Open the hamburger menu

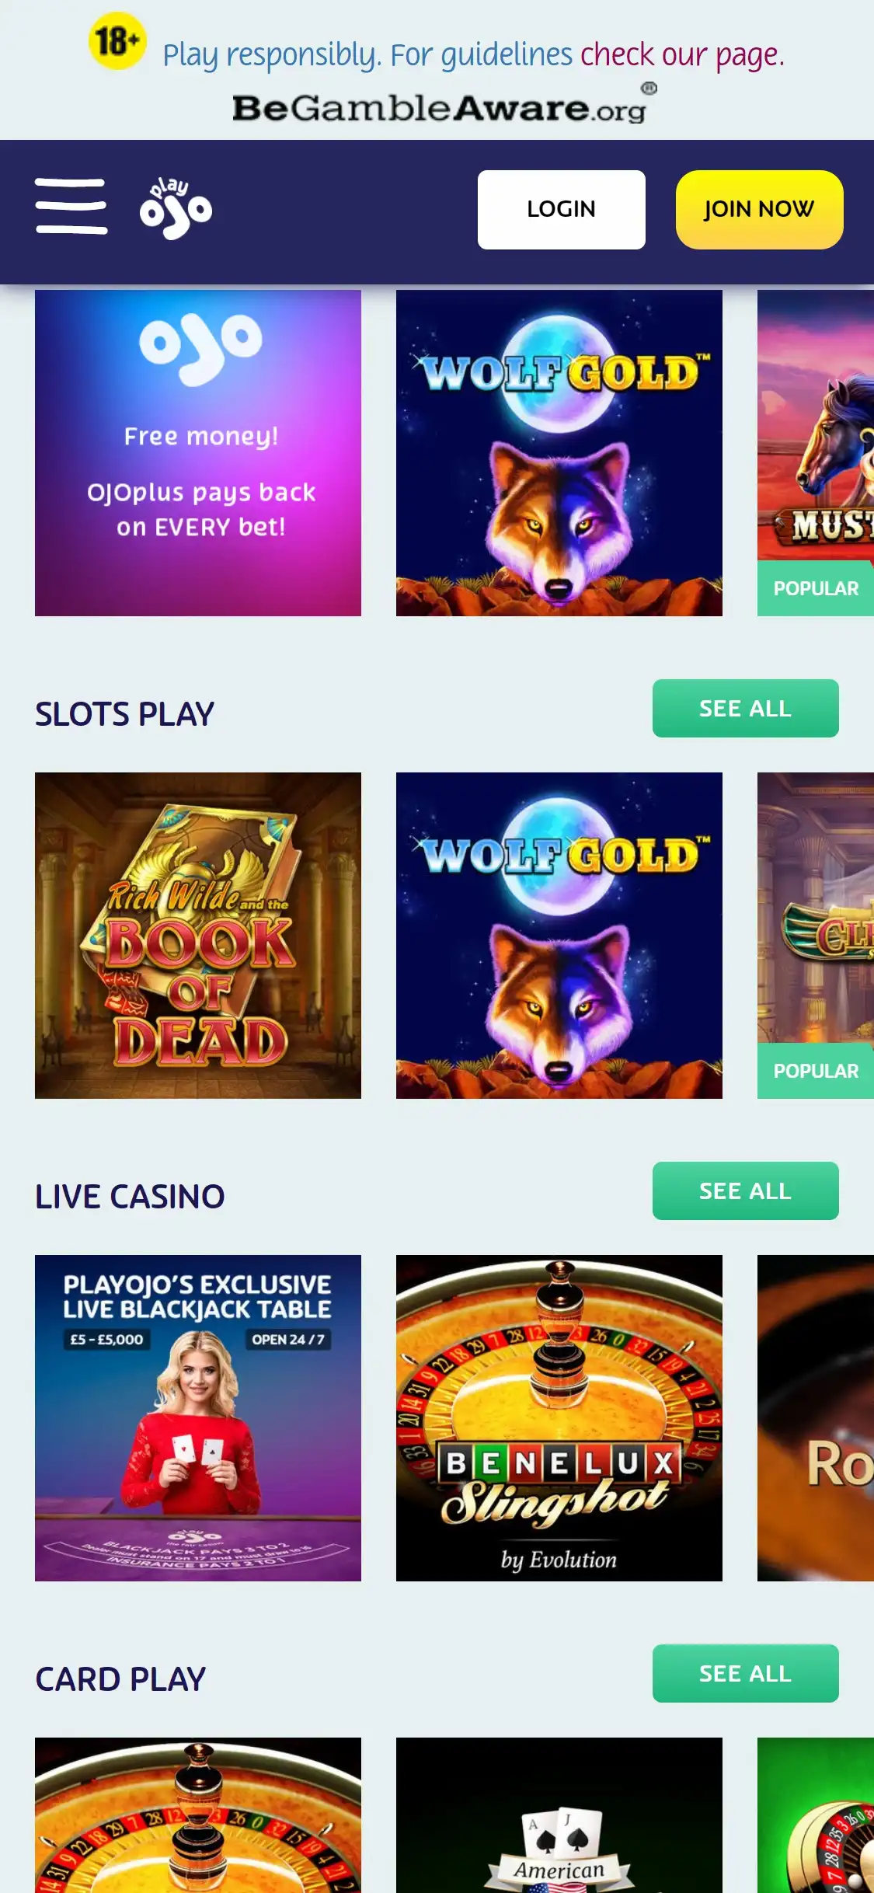[71, 207]
